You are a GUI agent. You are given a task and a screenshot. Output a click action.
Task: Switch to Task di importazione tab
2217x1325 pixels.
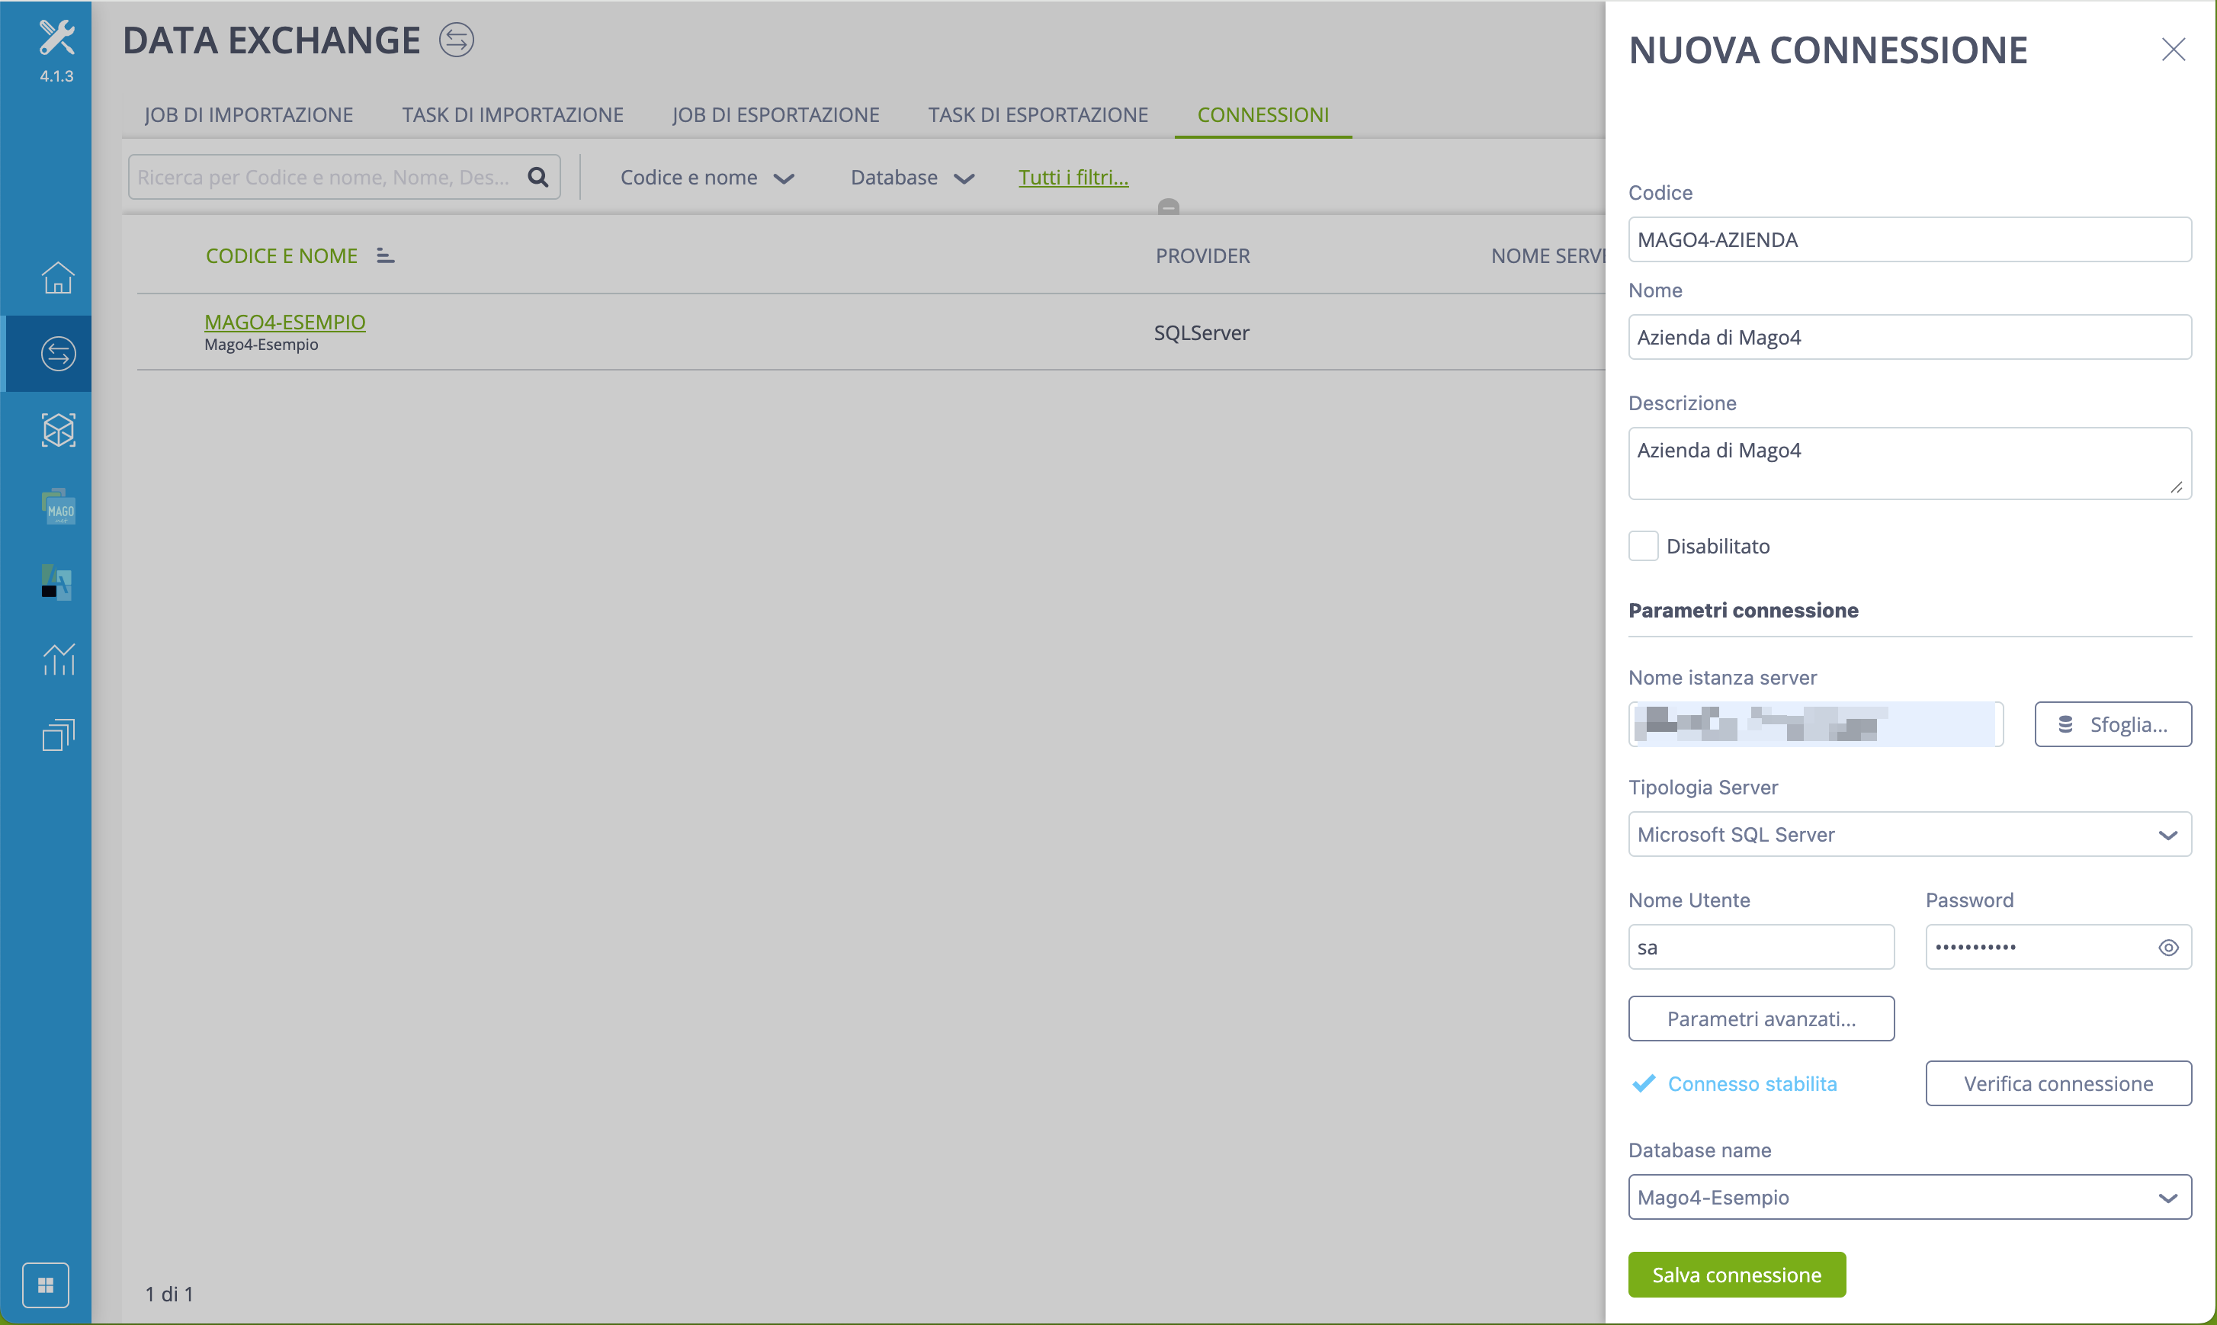click(x=512, y=114)
